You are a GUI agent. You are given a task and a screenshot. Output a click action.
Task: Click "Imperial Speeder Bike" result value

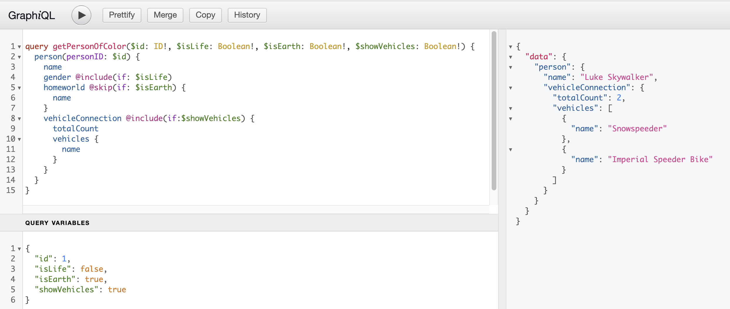[660, 159]
